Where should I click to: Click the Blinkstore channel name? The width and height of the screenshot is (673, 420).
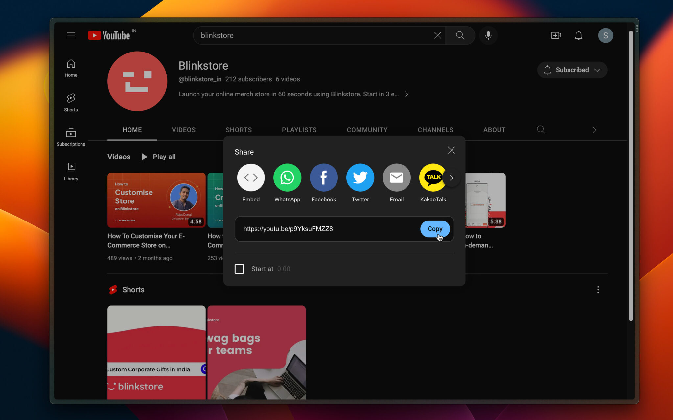(203, 66)
